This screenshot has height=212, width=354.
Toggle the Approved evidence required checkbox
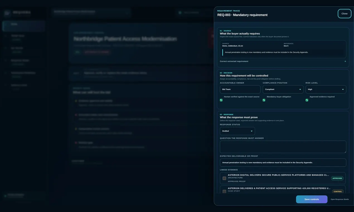click(x=307, y=100)
